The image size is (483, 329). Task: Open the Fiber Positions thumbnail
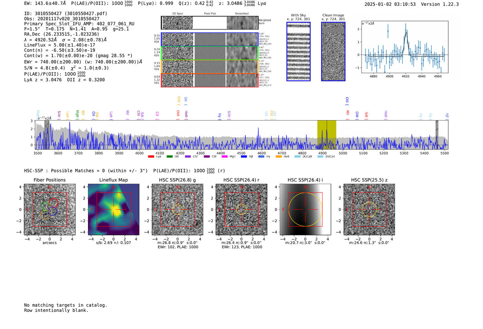50,210
